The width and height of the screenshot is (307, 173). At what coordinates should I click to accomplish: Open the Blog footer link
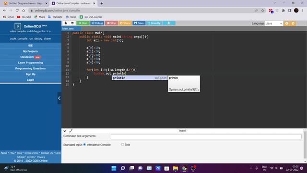click(19, 153)
